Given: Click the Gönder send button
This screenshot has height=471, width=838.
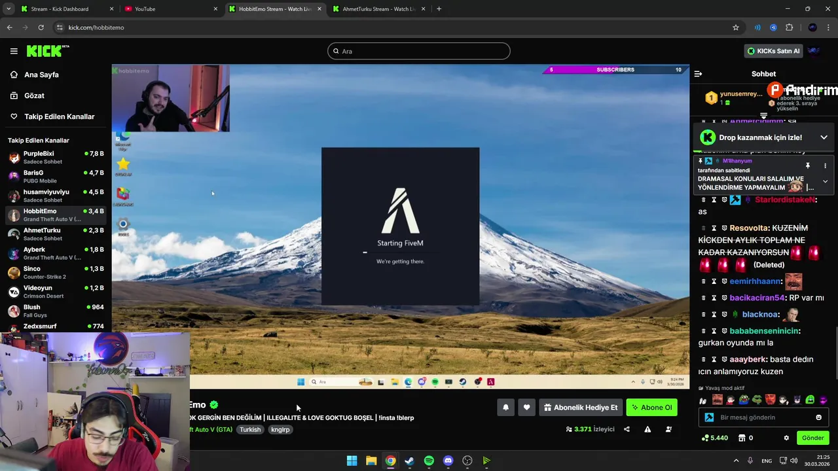Looking at the screenshot, I should (x=812, y=438).
